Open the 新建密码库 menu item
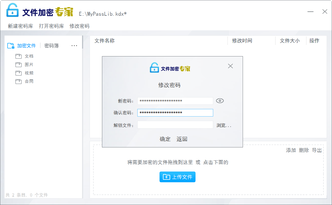 click(x=20, y=26)
